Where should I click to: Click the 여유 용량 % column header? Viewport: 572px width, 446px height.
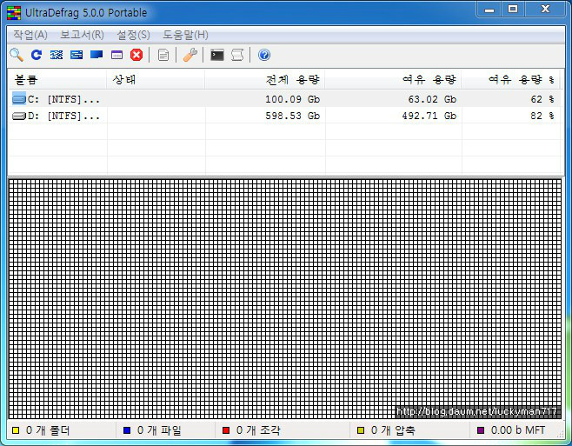click(511, 80)
